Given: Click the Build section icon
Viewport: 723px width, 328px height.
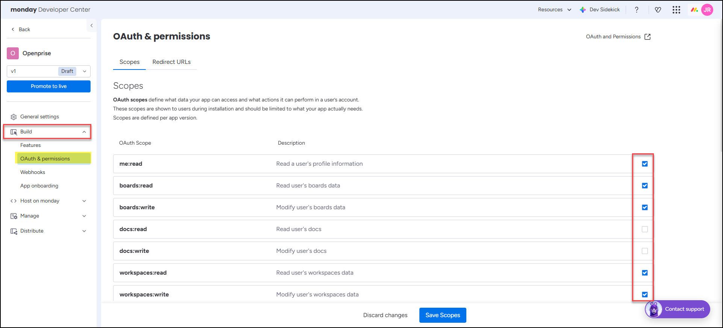Looking at the screenshot, I should 14,132.
